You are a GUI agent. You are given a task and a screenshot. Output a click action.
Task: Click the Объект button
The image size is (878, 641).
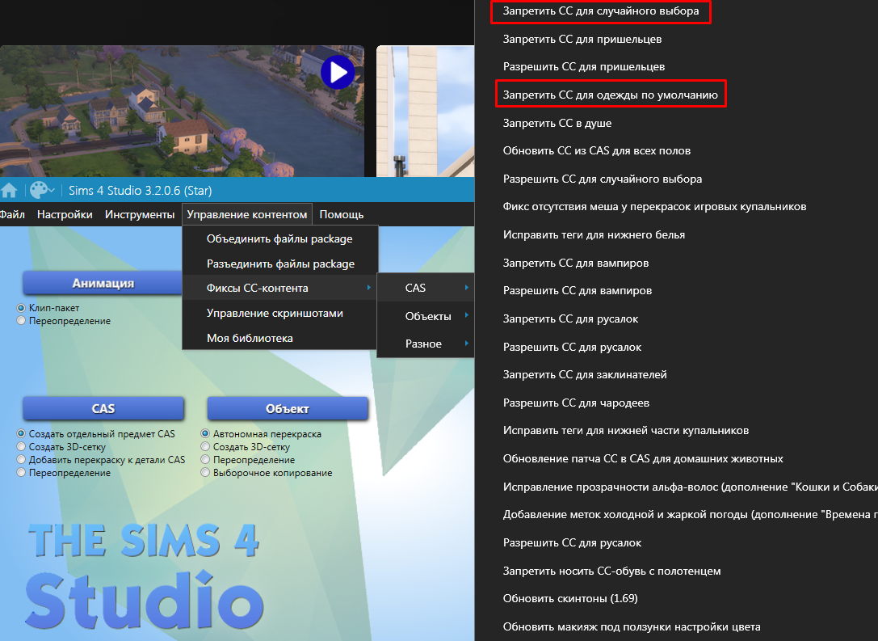pos(288,408)
